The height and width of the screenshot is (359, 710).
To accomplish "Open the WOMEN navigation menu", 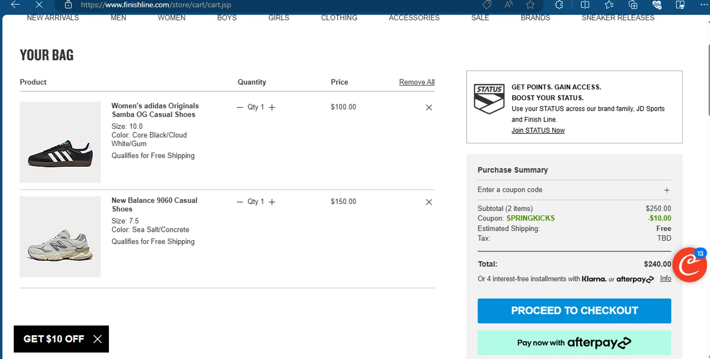I will tap(171, 18).
